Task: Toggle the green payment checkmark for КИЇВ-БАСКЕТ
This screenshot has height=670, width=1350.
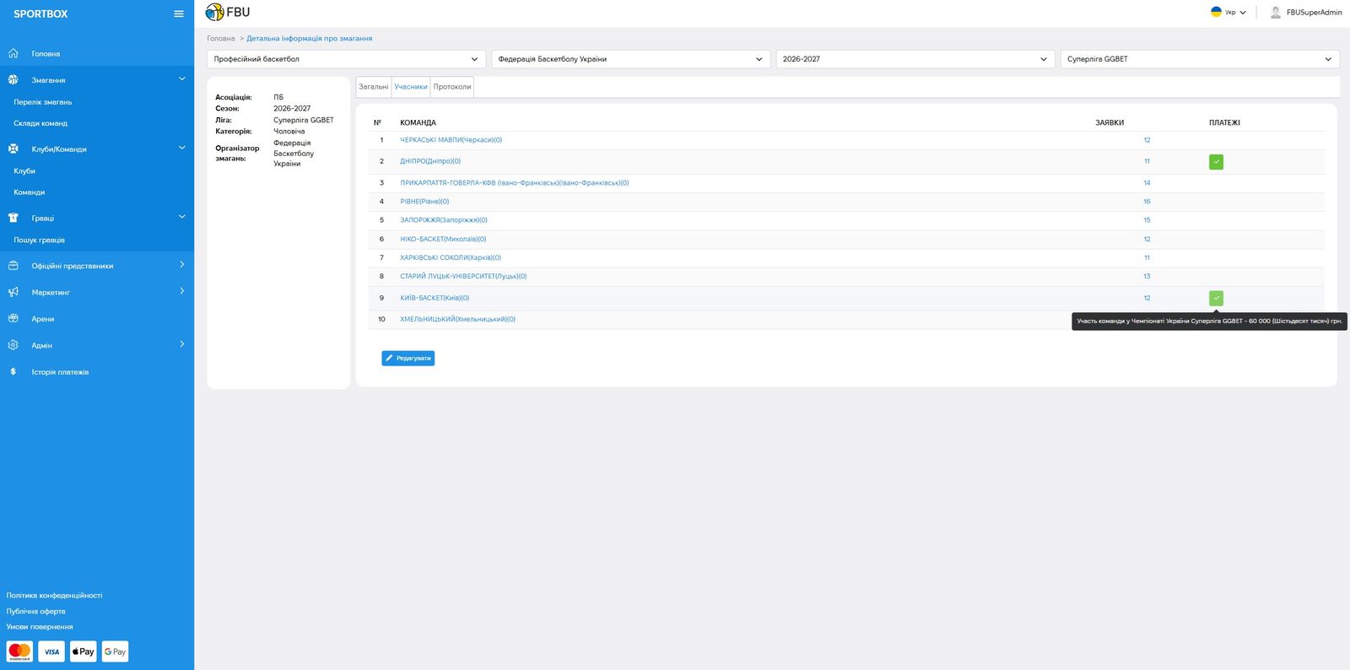Action: pyautogui.click(x=1216, y=298)
